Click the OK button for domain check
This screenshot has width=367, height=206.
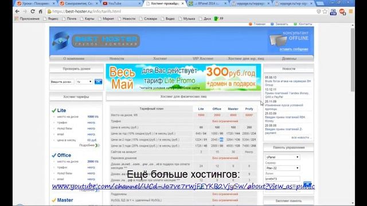(98, 82)
